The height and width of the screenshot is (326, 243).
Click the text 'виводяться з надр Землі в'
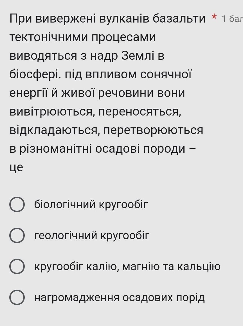pyautogui.click(x=87, y=56)
